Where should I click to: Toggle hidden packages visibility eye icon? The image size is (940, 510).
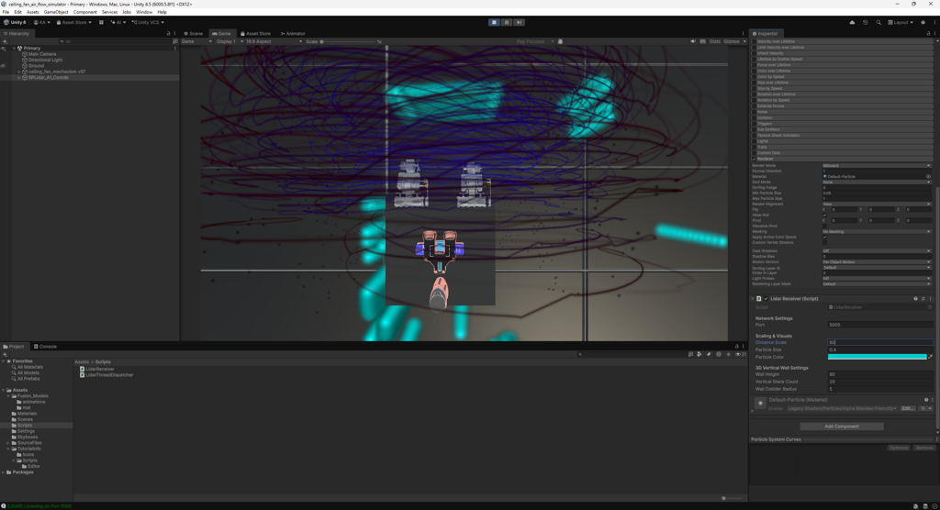click(741, 354)
